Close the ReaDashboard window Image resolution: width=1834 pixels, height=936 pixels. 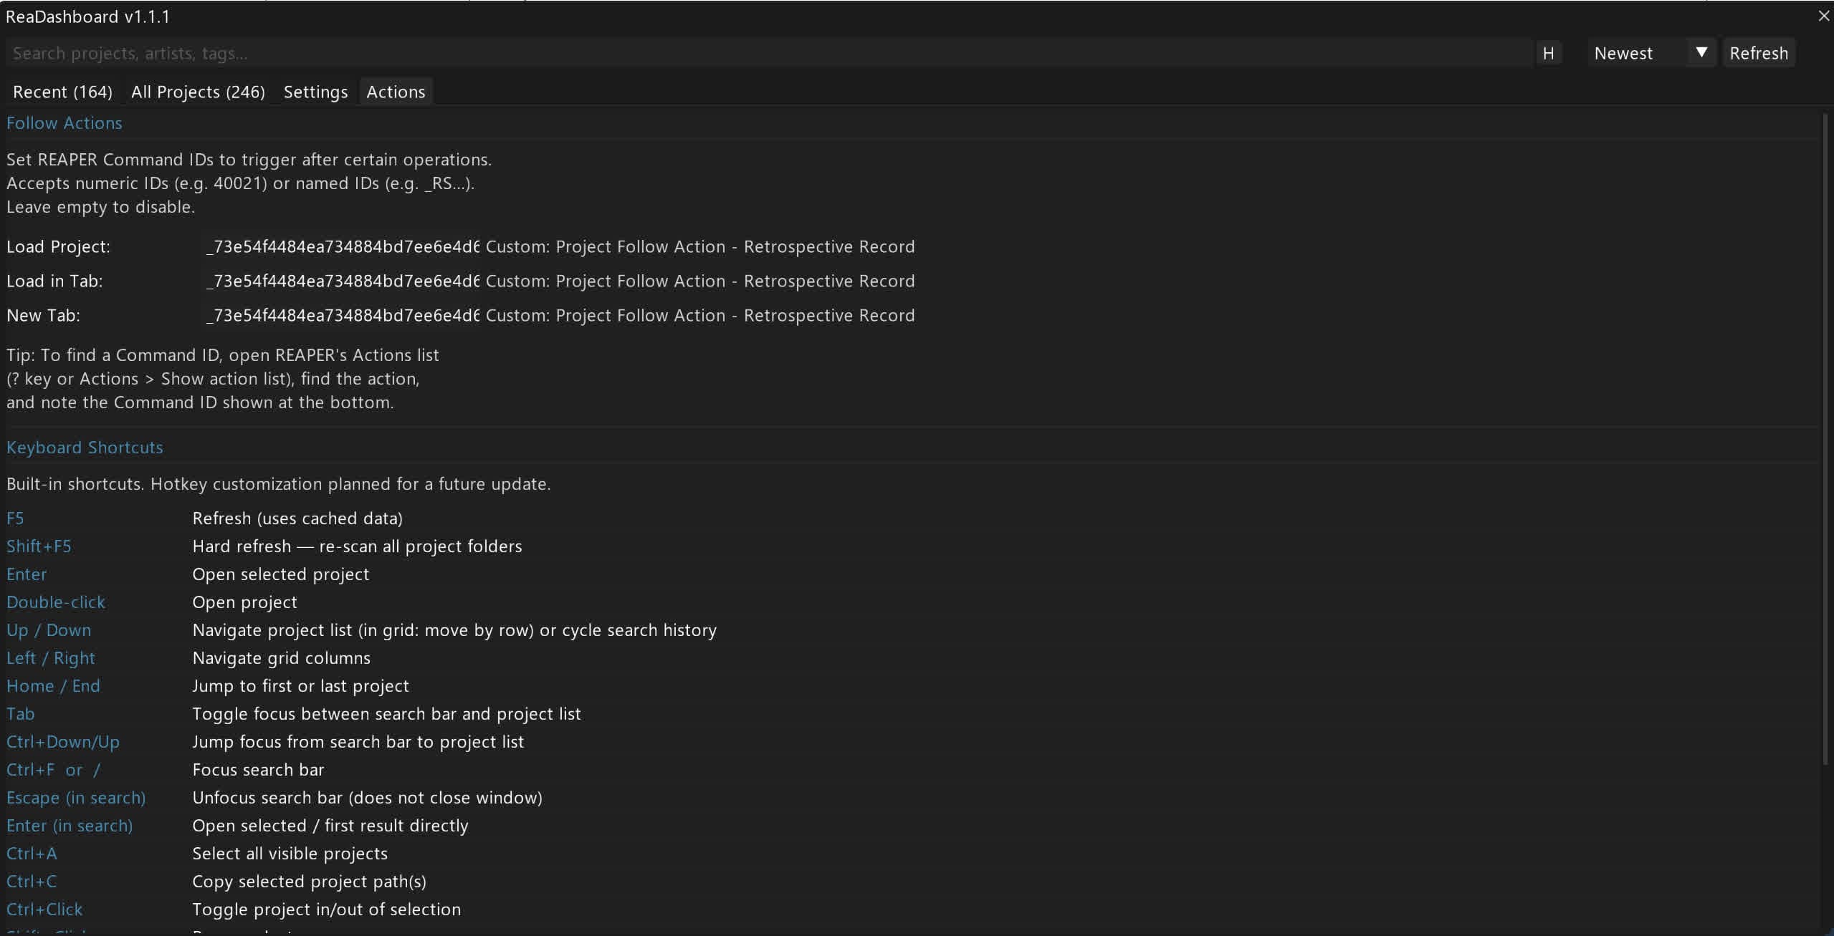click(x=1823, y=16)
